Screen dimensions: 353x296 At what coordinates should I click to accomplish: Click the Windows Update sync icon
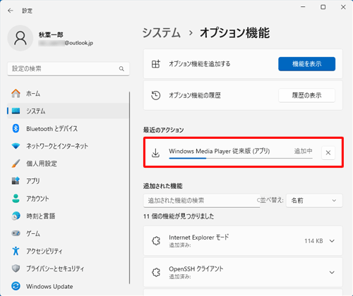(x=16, y=286)
